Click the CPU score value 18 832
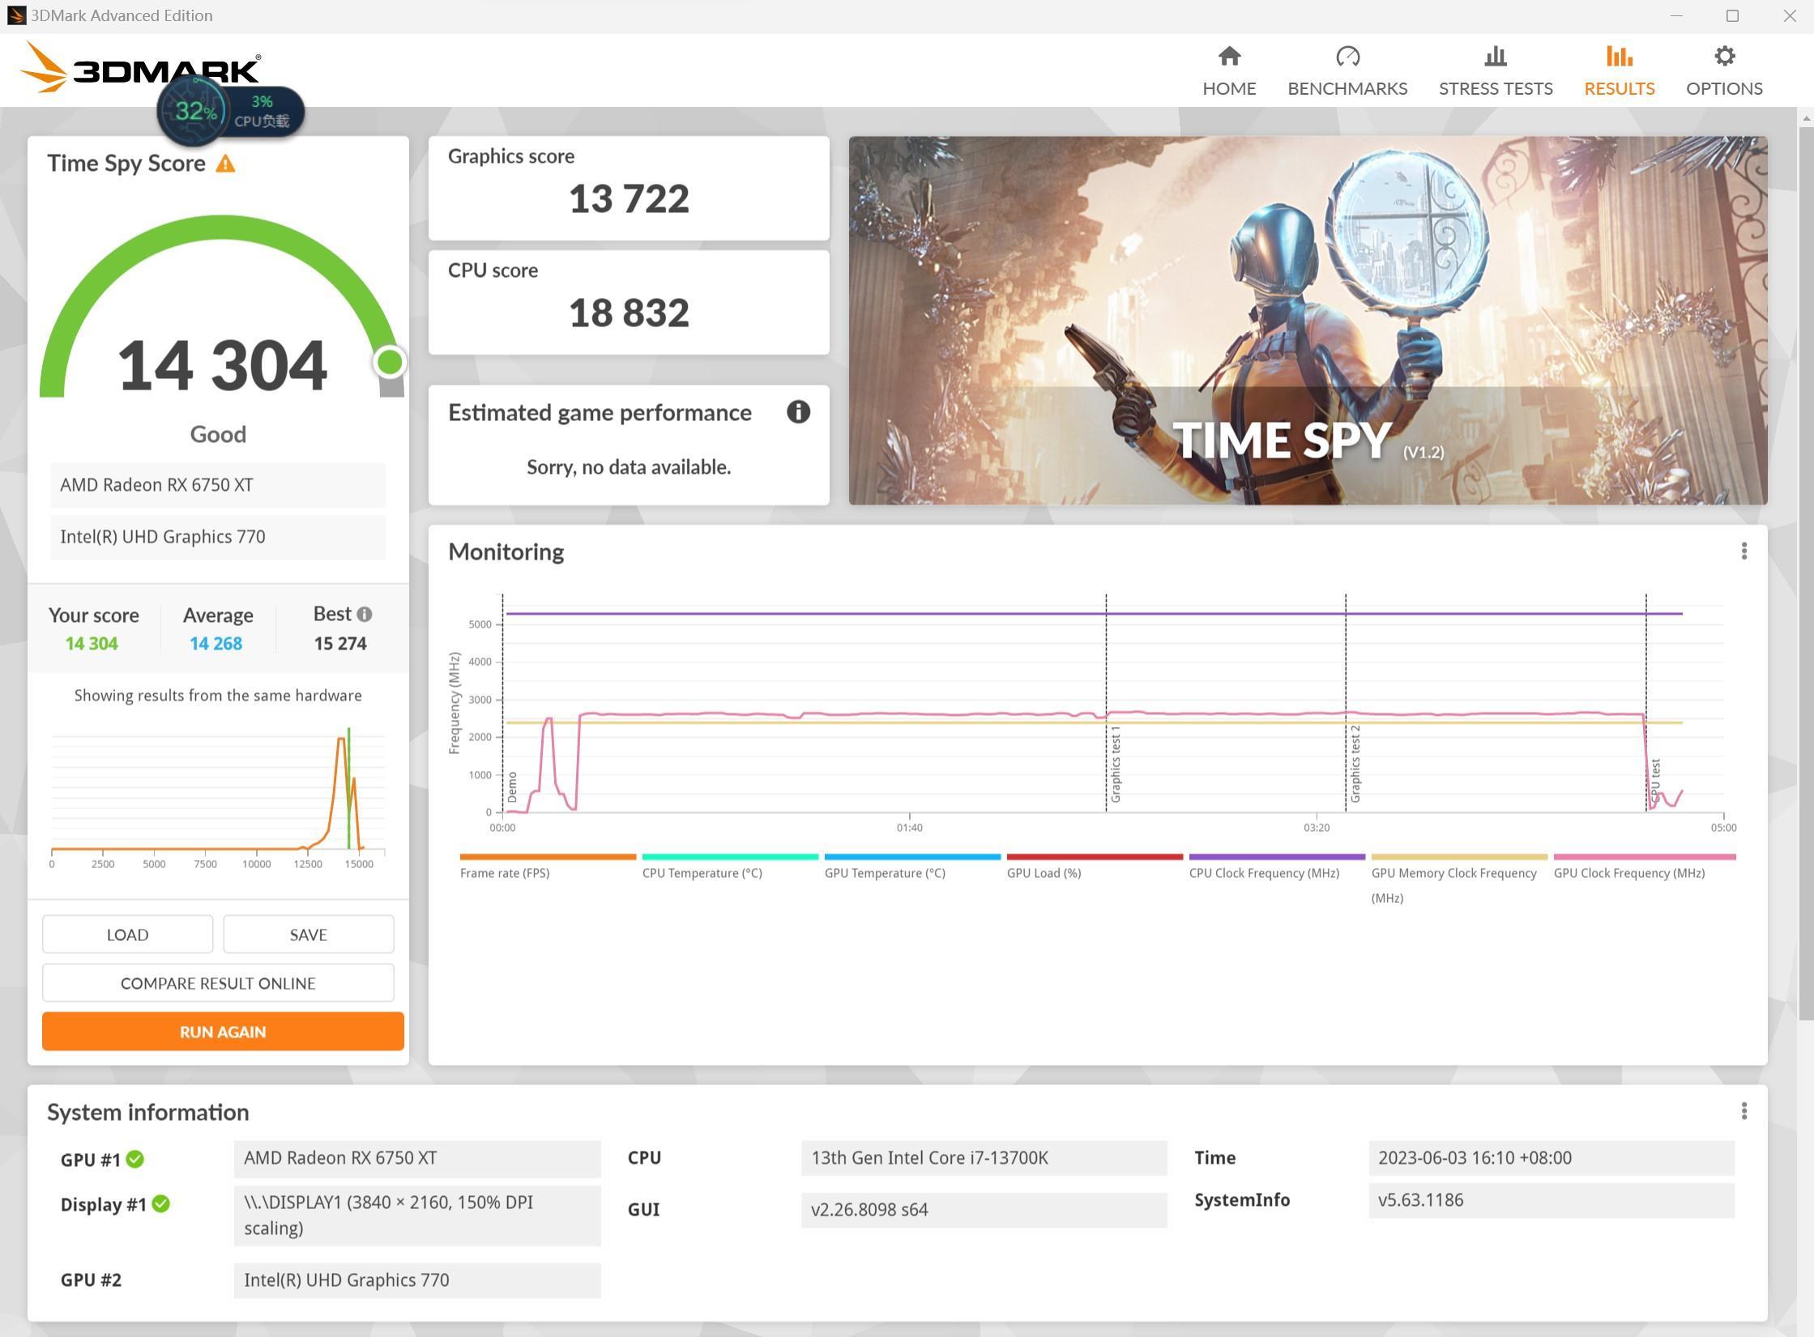The height and width of the screenshot is (1337, 1814). (x=629, y=313)
